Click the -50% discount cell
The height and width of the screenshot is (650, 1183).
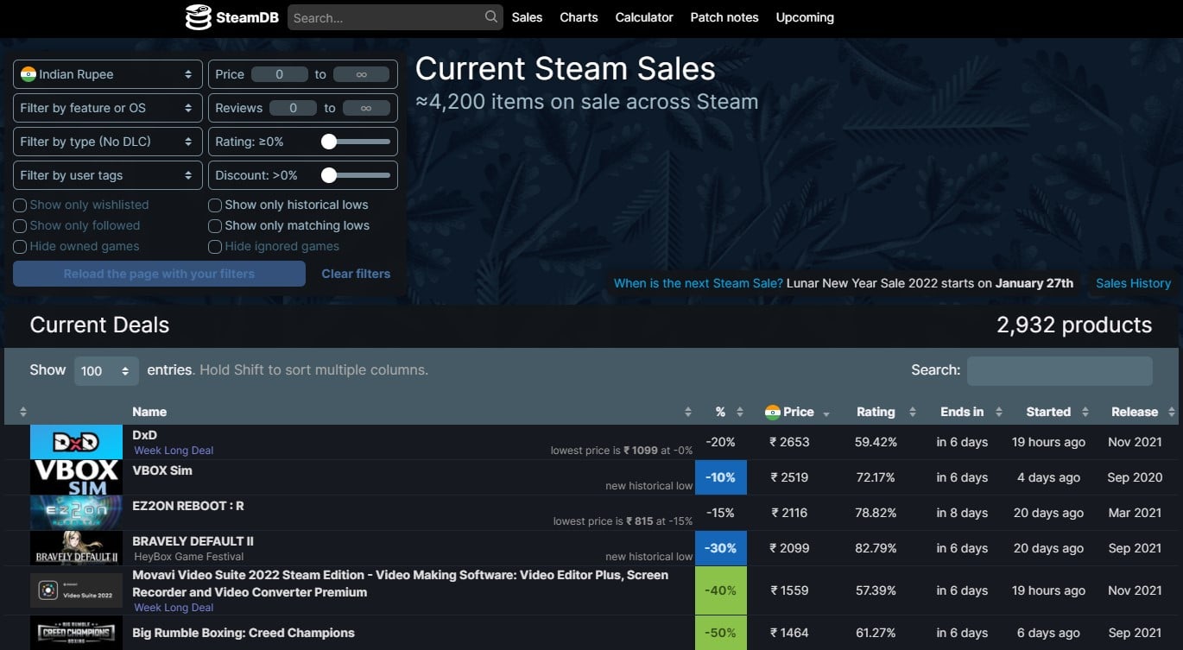point(721,633)
